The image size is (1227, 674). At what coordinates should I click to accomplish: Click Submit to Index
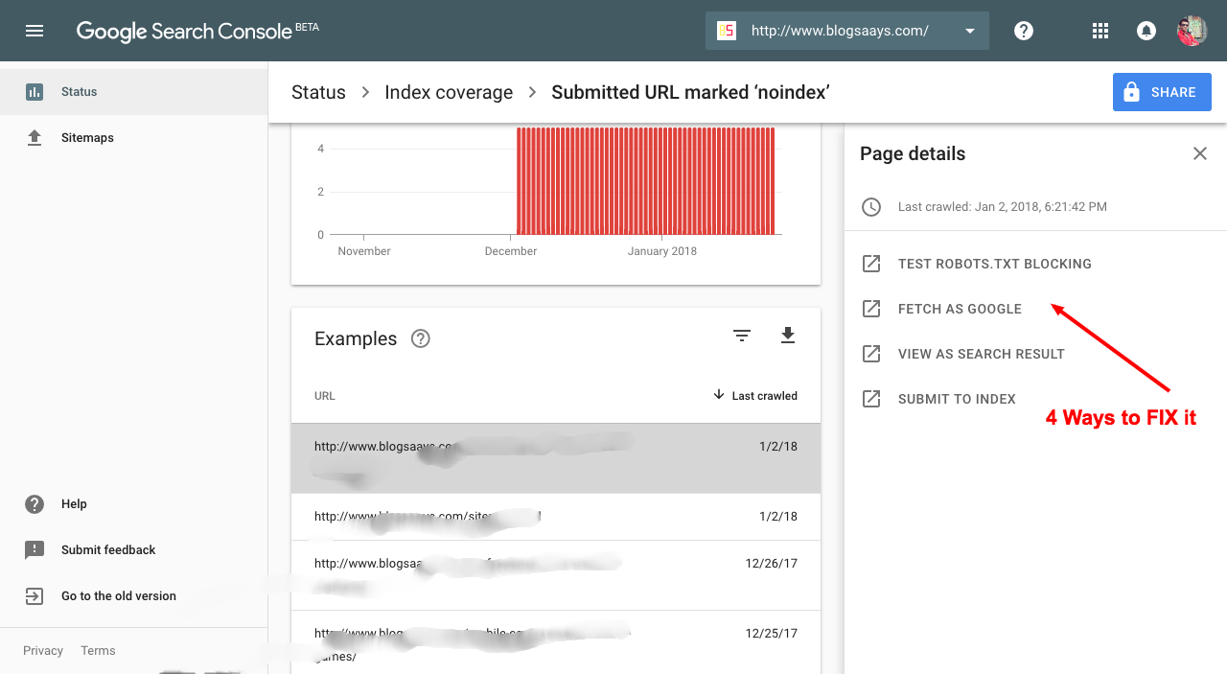click(957, 399)
